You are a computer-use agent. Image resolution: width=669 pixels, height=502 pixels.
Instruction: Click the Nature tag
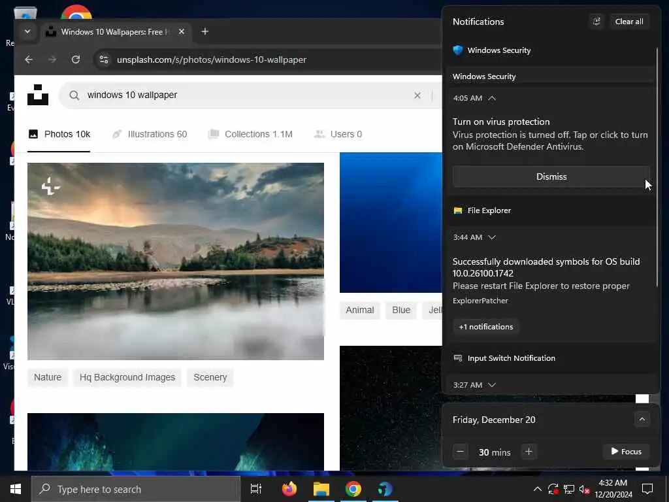coord(48,377)
